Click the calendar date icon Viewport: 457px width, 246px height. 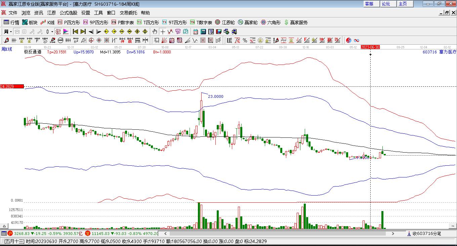tap(195, 32)
